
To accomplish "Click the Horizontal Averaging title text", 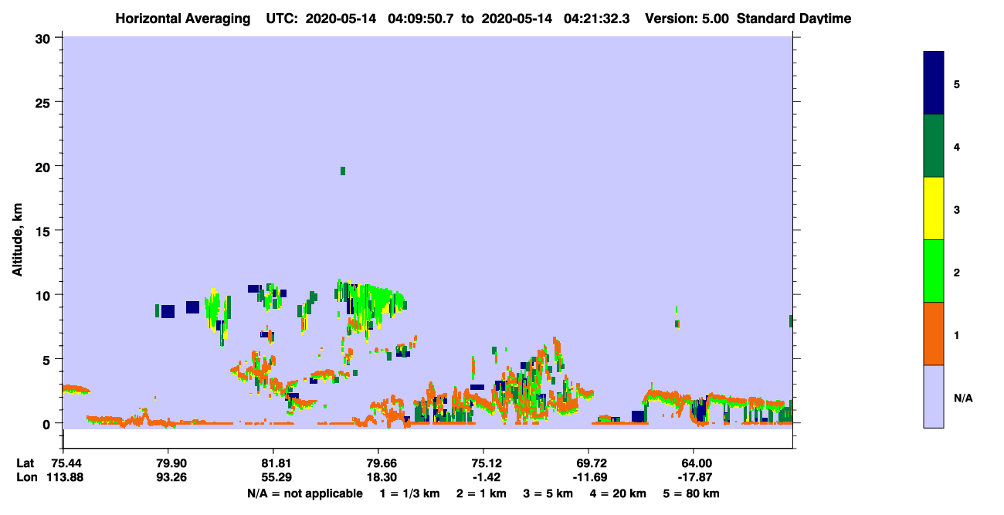I will click(x=181, y=18).
